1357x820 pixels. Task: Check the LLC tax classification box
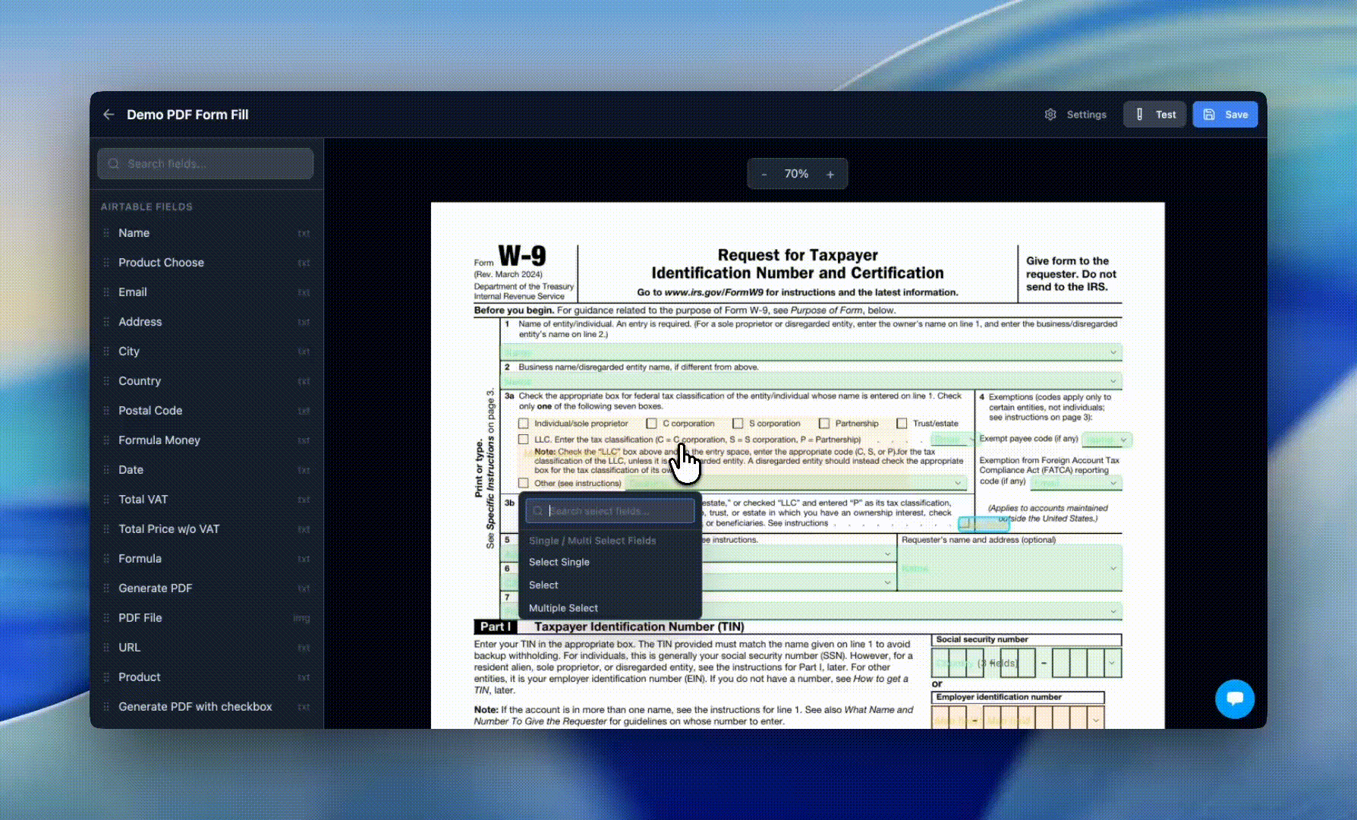(524, 440)
